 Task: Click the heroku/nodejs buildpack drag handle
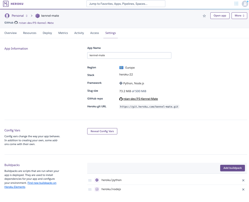[90, 189]
